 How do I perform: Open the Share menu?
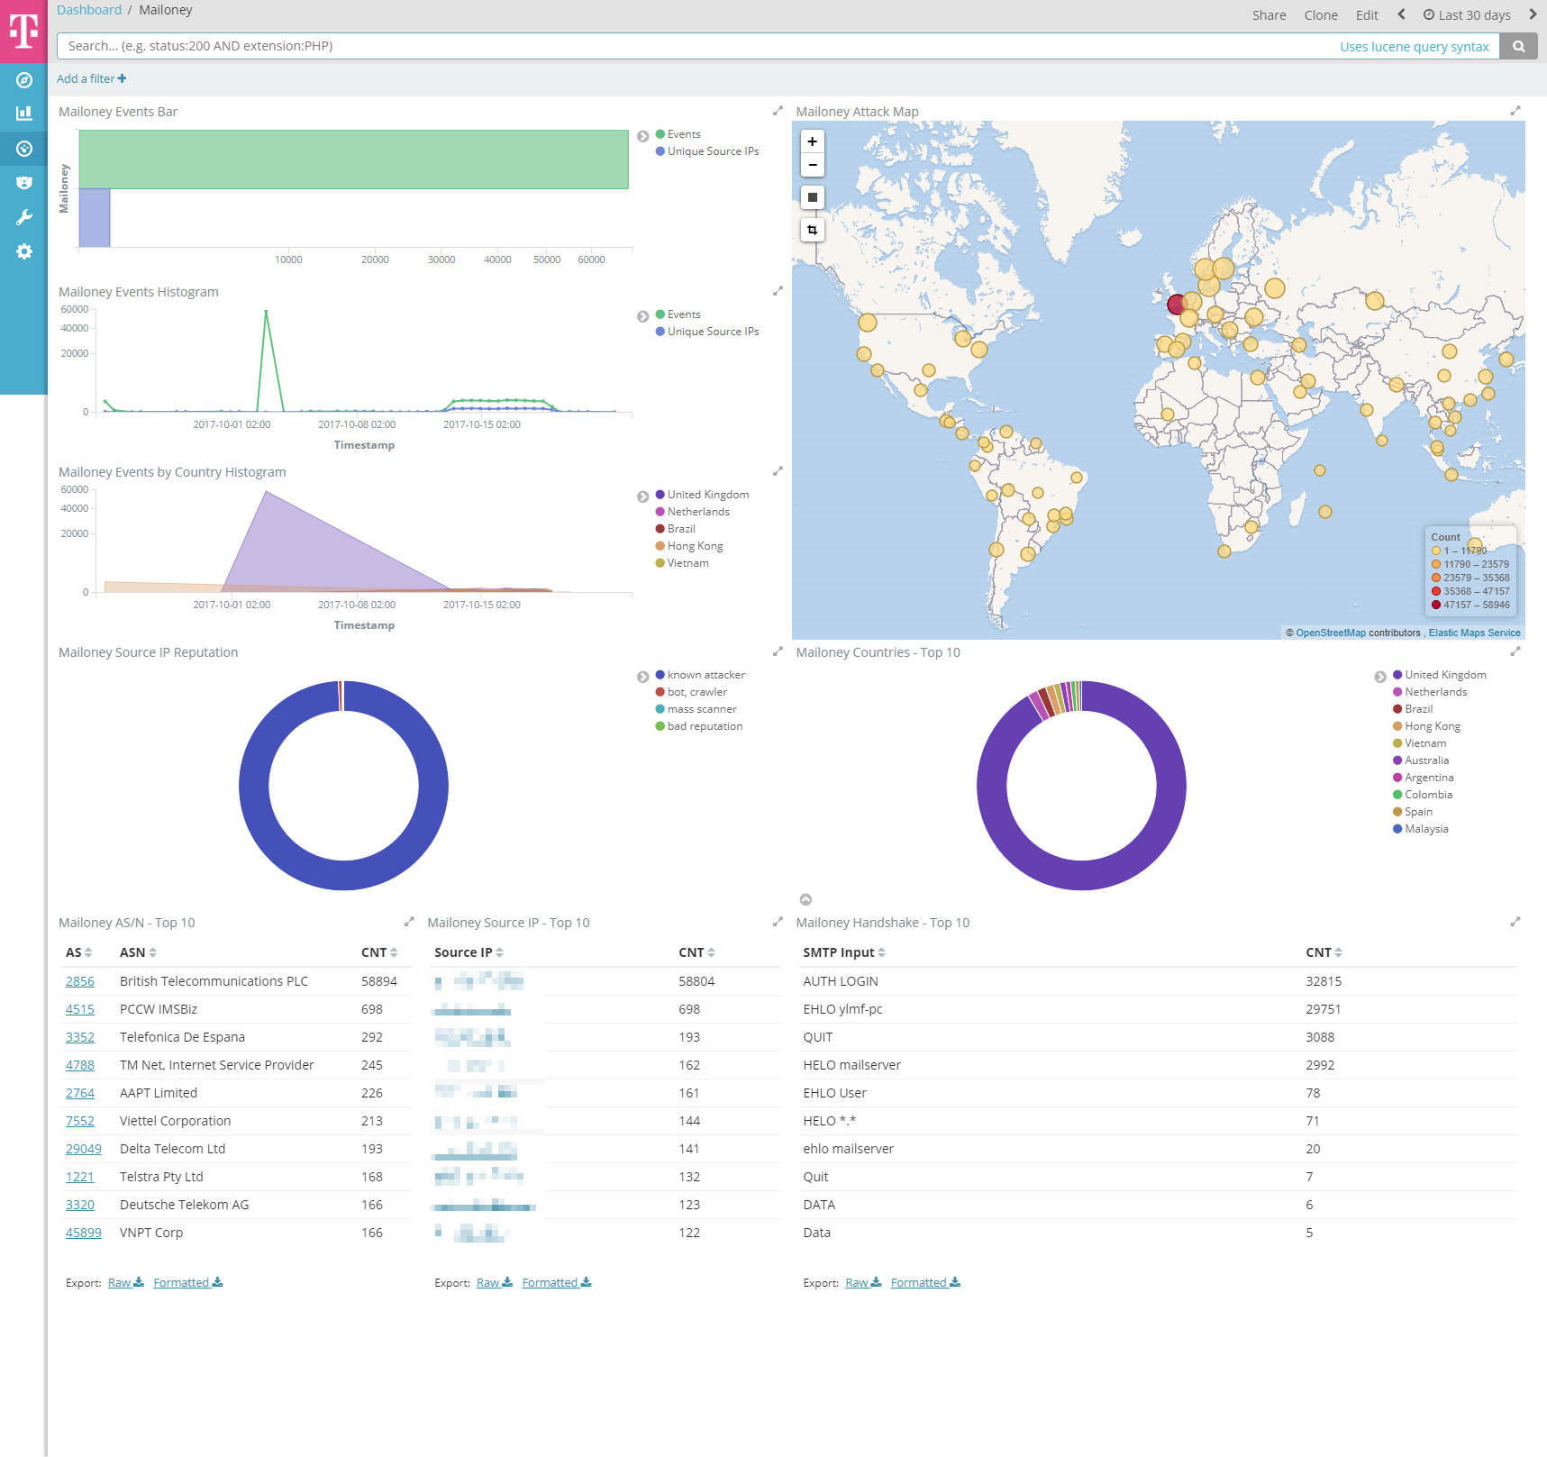(1269, 15)
